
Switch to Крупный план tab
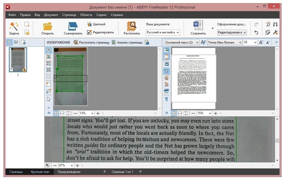coord(40,172)
